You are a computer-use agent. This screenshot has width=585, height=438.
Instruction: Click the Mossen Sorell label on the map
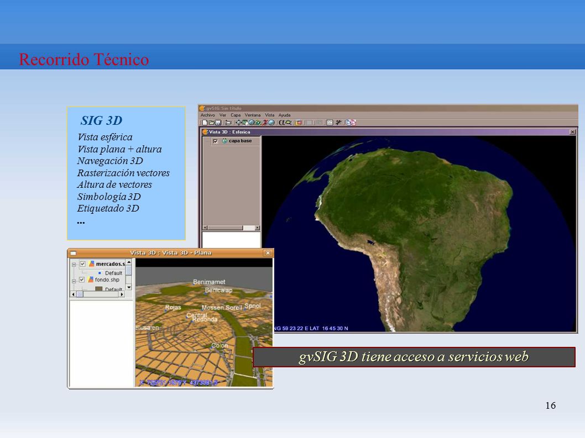[x=222, y=308]
